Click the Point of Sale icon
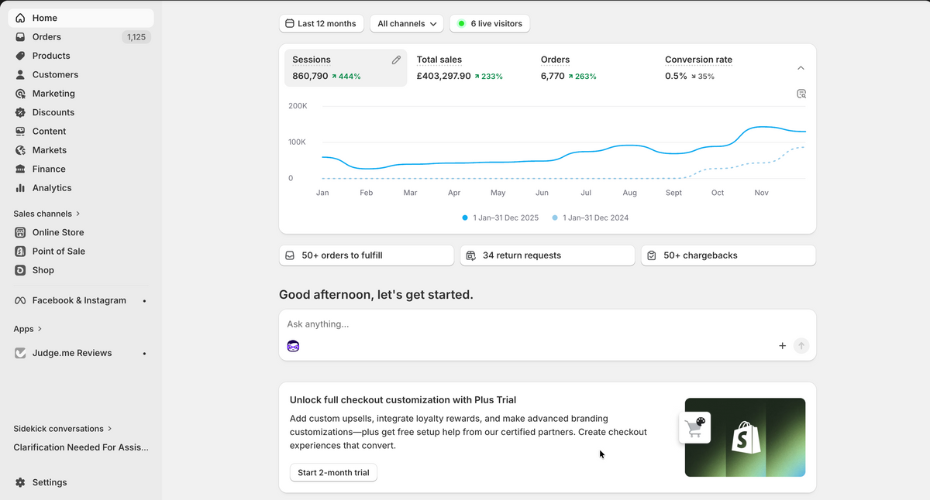930x500 pixels. click(x=20, y=252)
